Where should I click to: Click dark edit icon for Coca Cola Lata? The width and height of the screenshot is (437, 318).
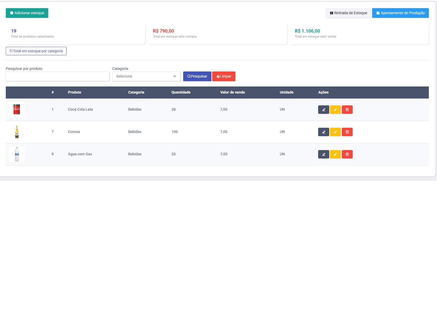click(323, 110)
